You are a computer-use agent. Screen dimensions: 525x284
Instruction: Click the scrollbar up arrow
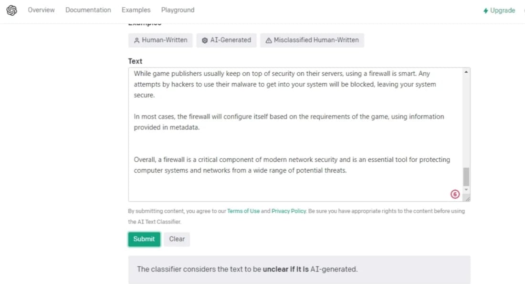pyautogui.click(x=466, y=72)
